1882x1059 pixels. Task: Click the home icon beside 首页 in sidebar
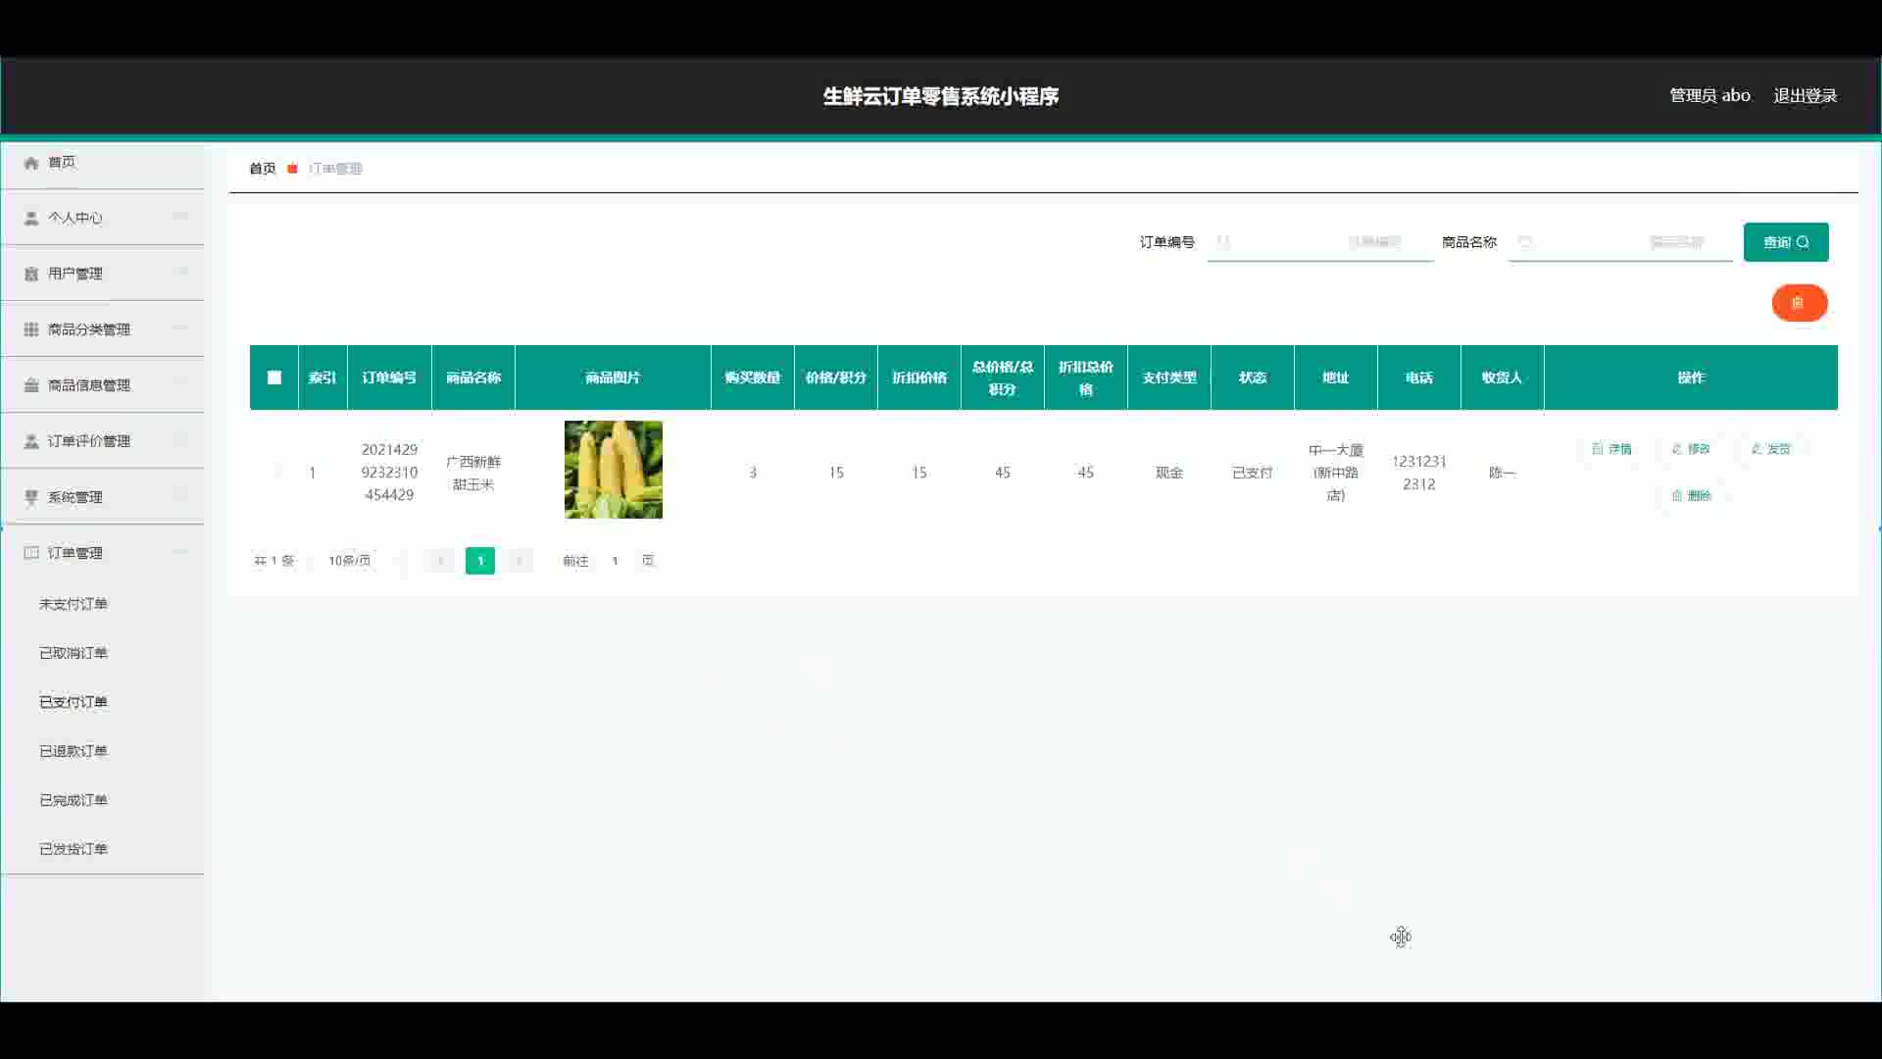(31, 163)
